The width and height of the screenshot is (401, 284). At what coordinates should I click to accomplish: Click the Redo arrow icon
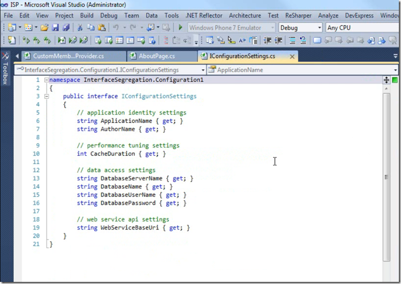133,27
